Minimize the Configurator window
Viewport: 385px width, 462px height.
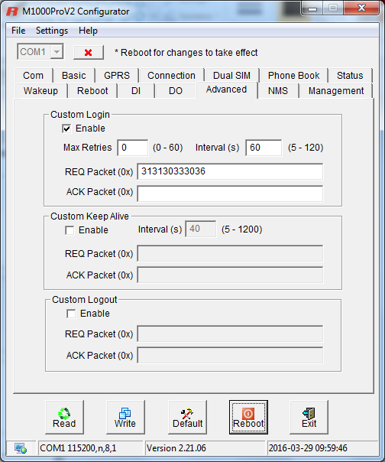[x=312, y=8]
